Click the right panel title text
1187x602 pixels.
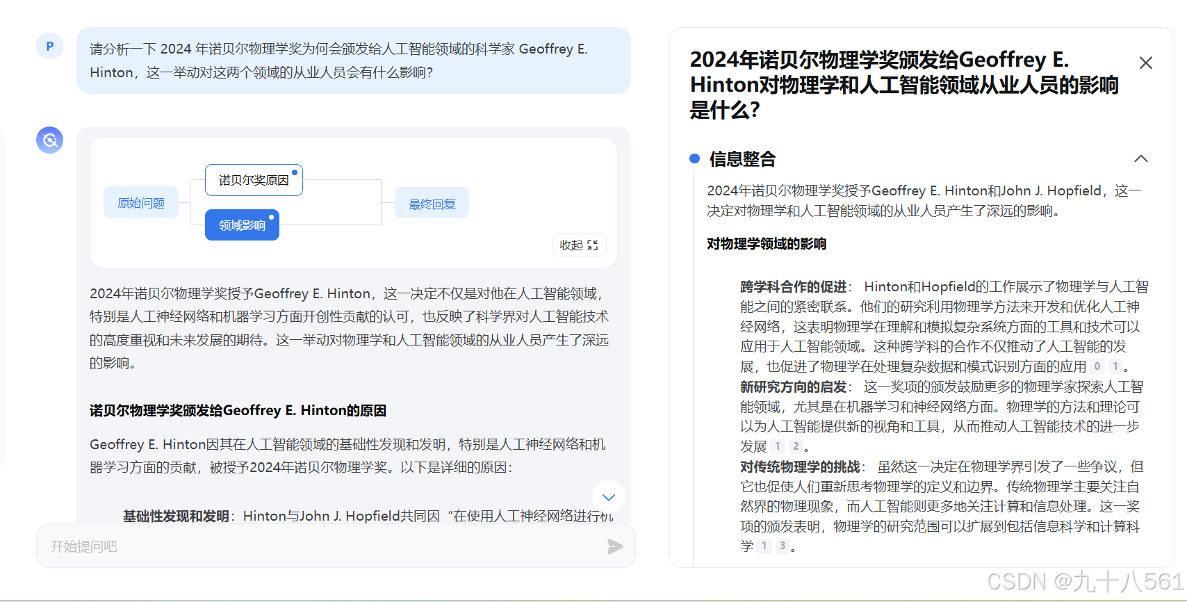pos(904,85)
